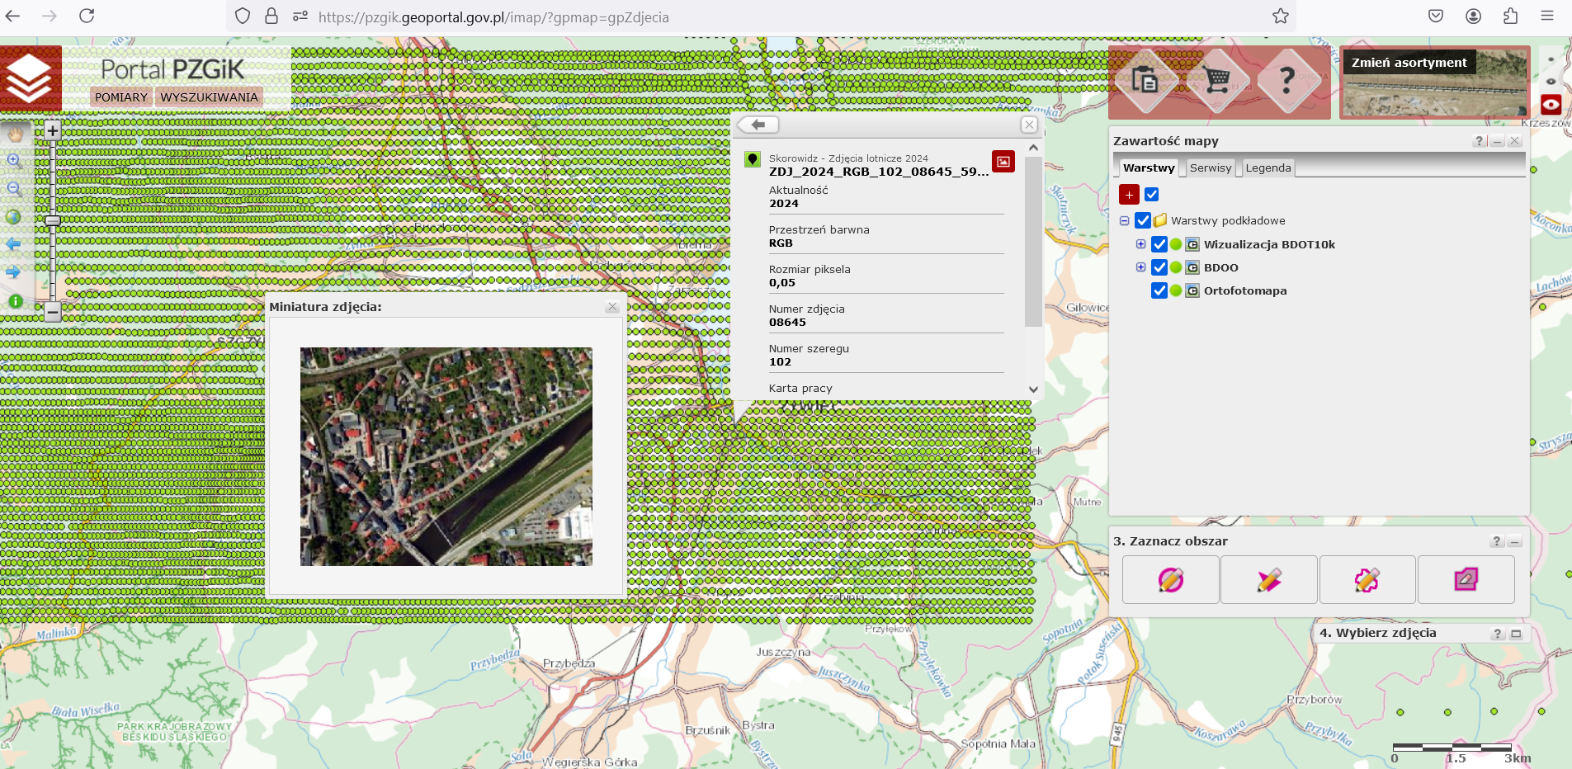
Task: Open the WYSZUKIWANIA menu link
Action: point(209,97)
